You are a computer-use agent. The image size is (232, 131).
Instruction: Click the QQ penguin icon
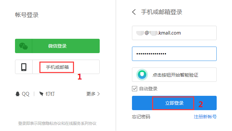18,94
